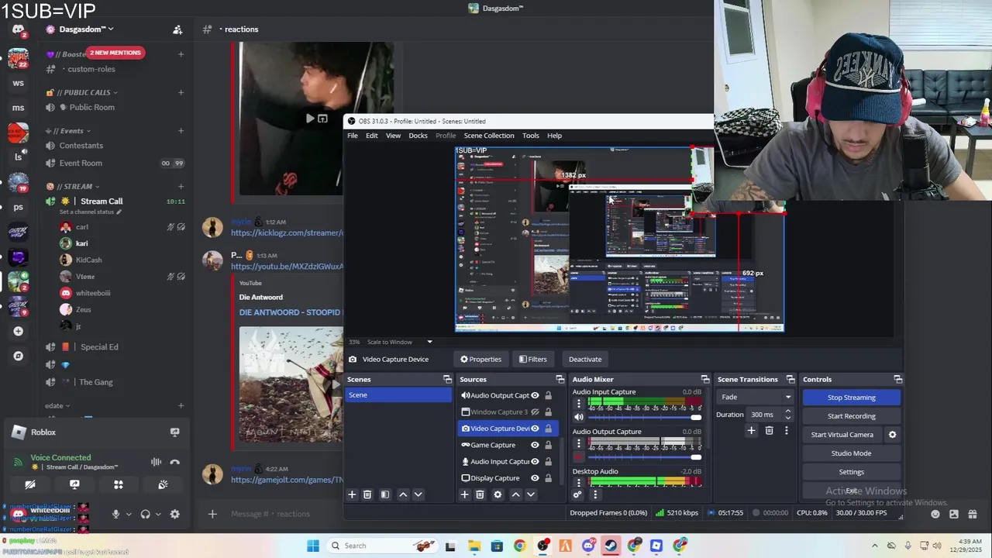Hide Video Capture Device source eye
The image size is (992, 558).
535,429
